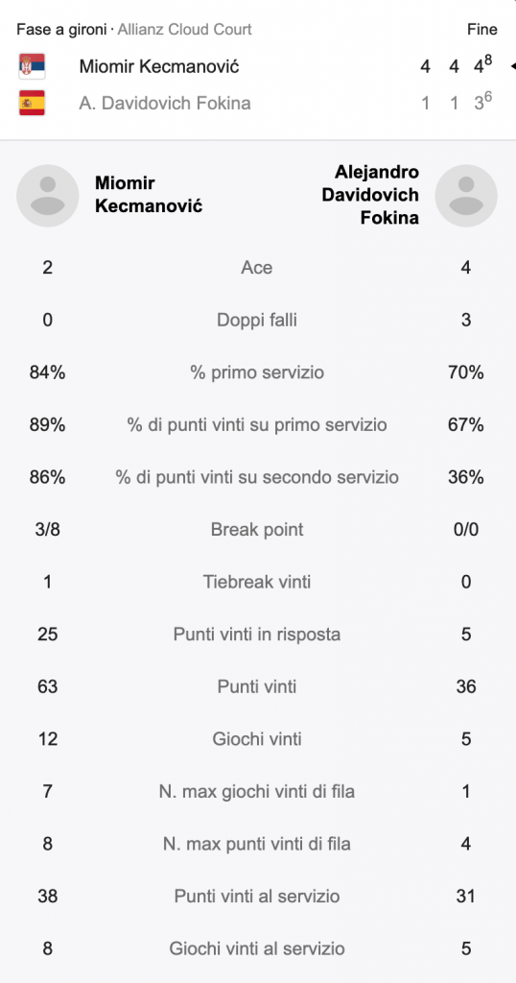
Task: Click the Tiebreak vinti row label
Action: pyautogui.click(x=257, y=582)
